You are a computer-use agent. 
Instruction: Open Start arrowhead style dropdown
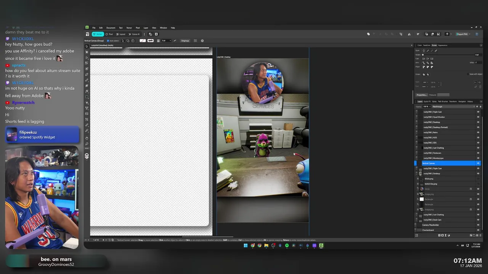(425, 82)
